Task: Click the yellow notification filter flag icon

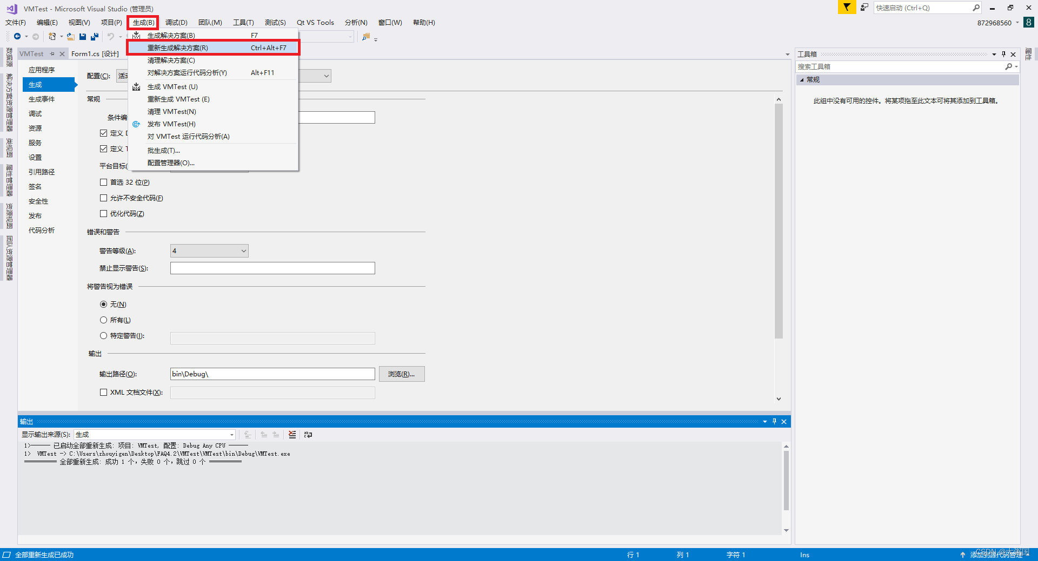Action: point(847,7)
